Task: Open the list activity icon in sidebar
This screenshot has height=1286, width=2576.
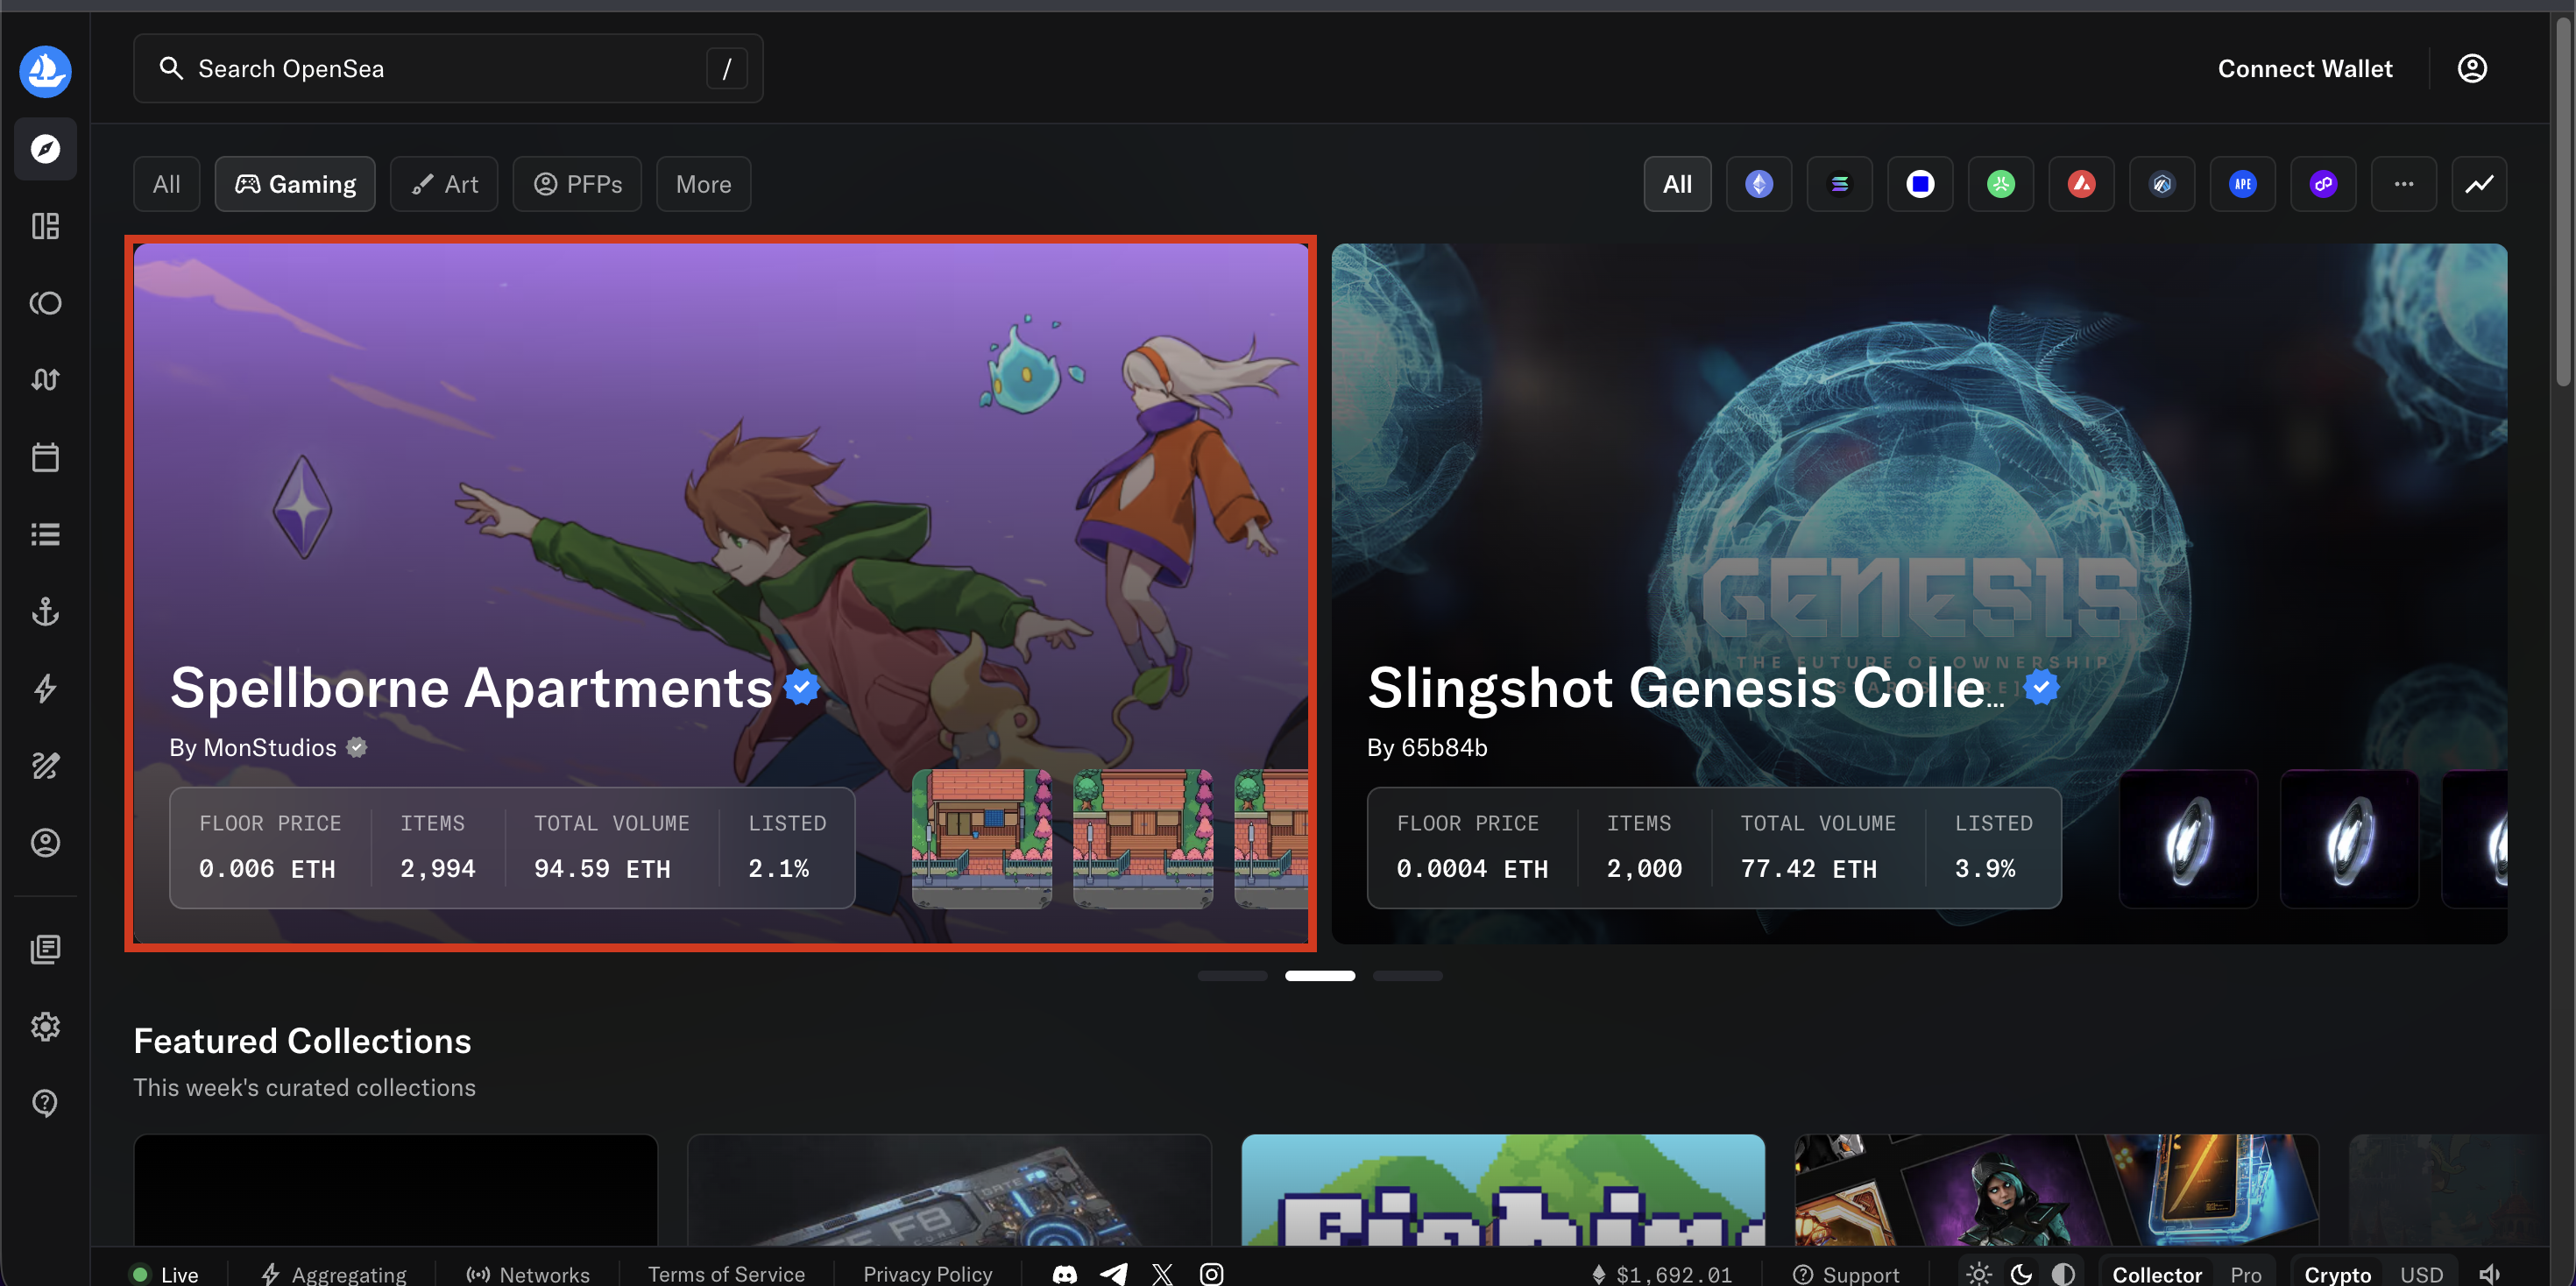Action: 45,534
